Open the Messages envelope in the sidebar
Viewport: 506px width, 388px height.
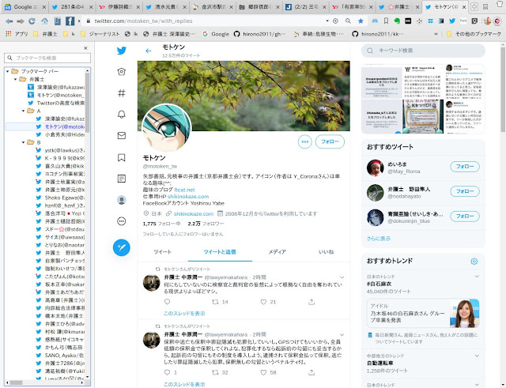[x=121, y=135]
